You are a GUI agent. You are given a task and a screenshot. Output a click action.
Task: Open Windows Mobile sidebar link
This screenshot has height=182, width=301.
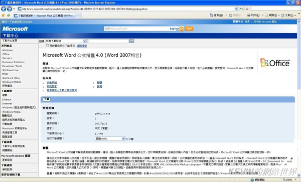12,82
